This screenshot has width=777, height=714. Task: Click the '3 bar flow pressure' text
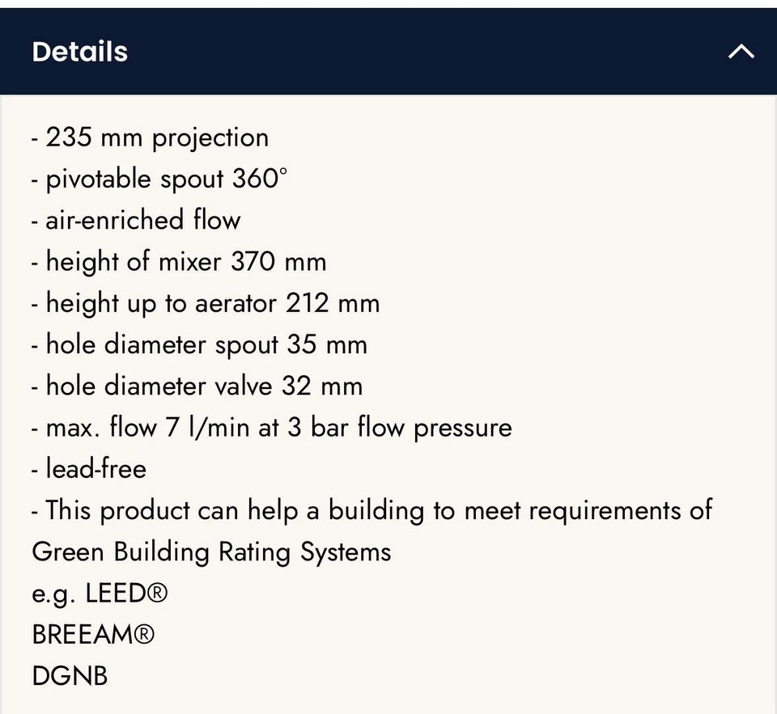point(400,427)
